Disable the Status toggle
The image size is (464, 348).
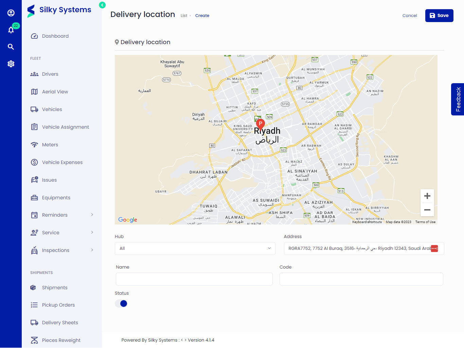point(121,303)
